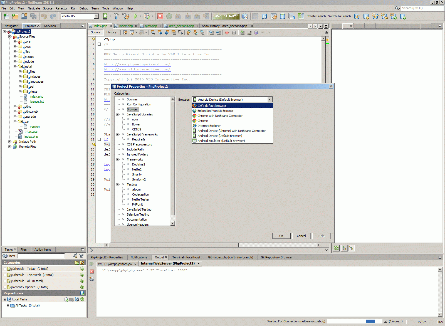The width and height of the screenshot is (445, 326).
Task: Click Cancel in the Project Properties dialog
Action: click(301, 236)
